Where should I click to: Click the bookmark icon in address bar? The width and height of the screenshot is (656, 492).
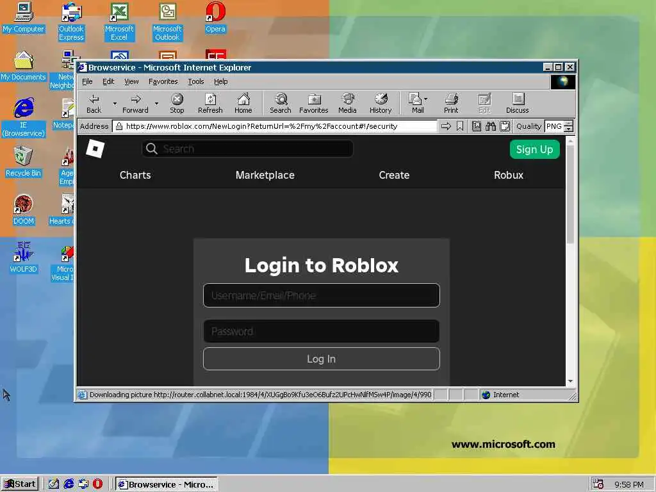(x=460, y=126)
